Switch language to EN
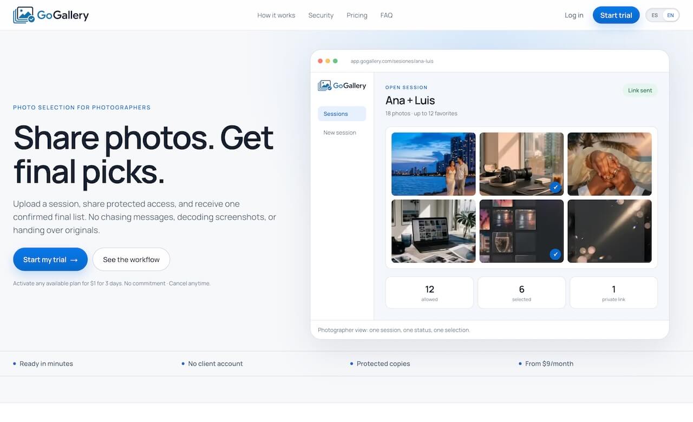The image size is (693, 422). click(x=670, y=15)
